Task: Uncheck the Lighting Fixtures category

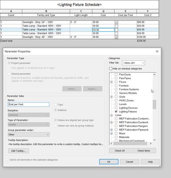Action: pyautogui.click(x=116, y=111)
